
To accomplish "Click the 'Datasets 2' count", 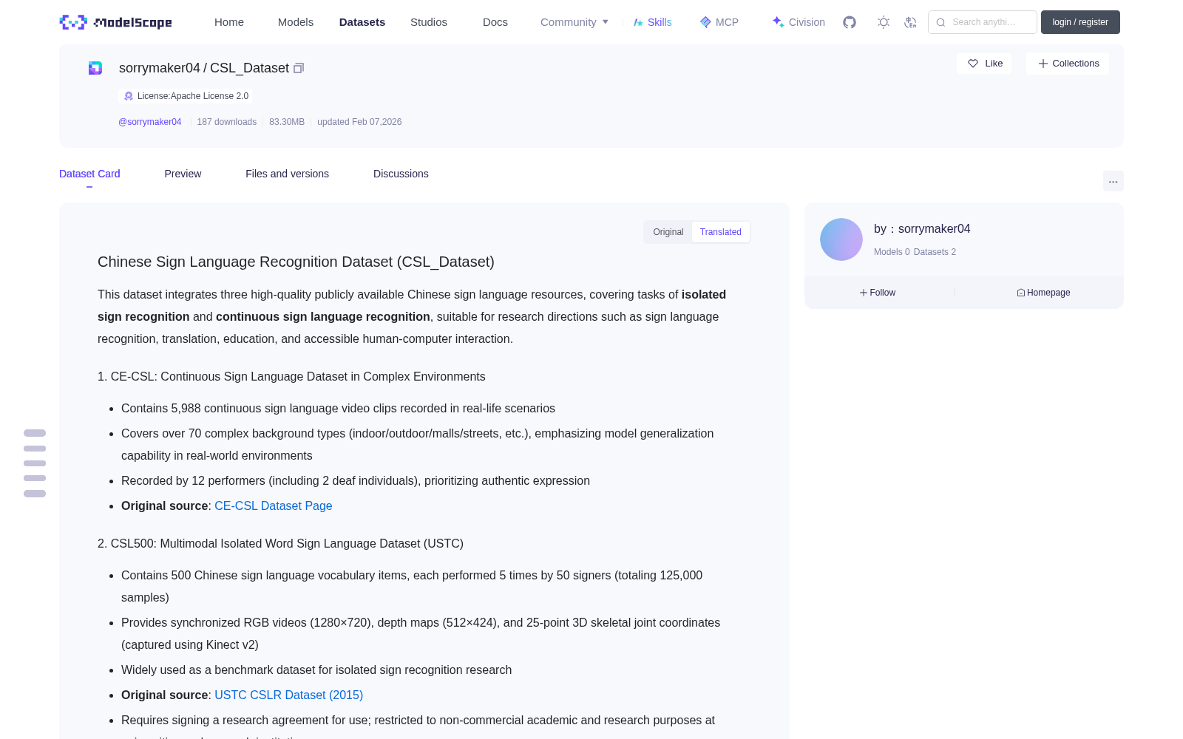I will click(935, 252).
